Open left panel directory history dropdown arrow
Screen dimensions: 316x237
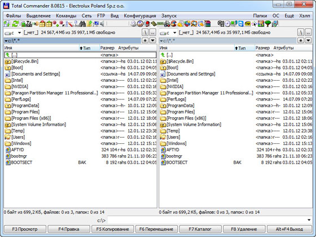tap(153, 41)
